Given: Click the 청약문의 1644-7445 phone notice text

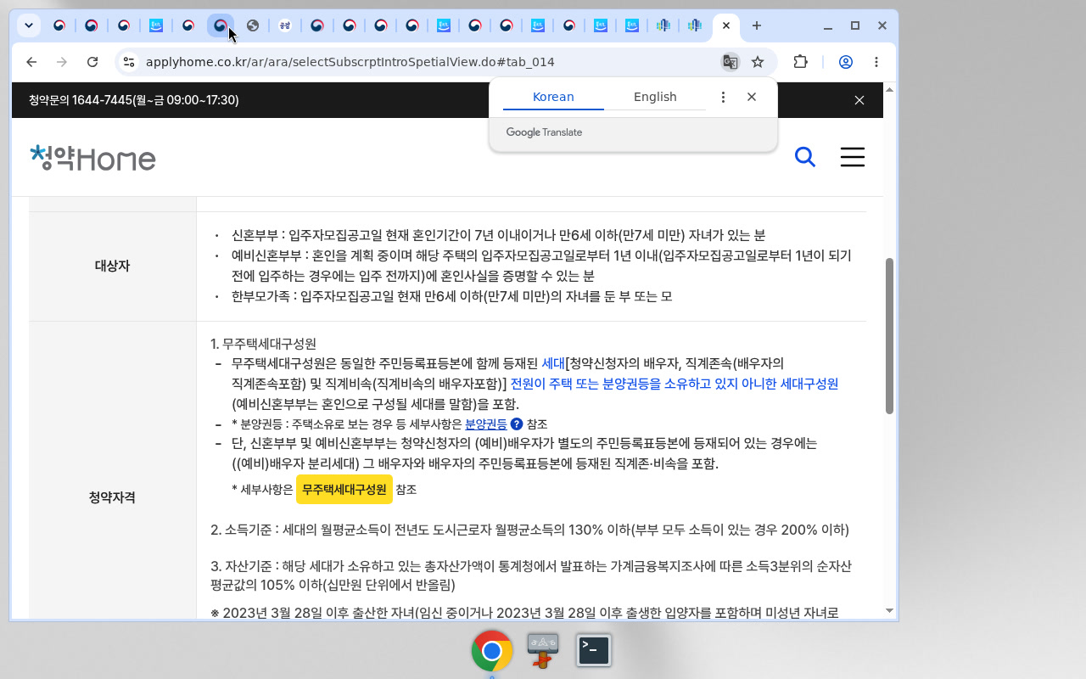Looking at the screenshot, I should (133, 100).
